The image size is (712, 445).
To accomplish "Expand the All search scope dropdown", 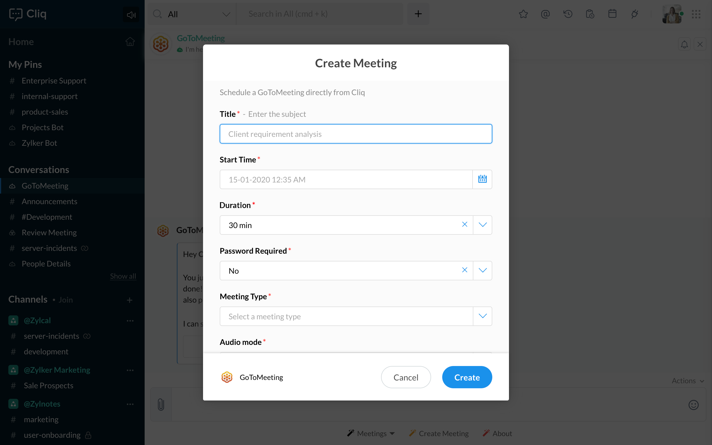I will [226, 14].
